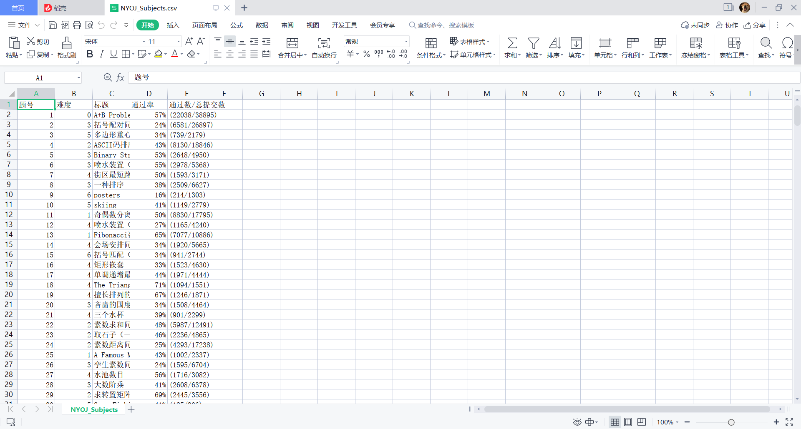
Task: Switch to the 稻壳 tab
Action: (71, 8)
